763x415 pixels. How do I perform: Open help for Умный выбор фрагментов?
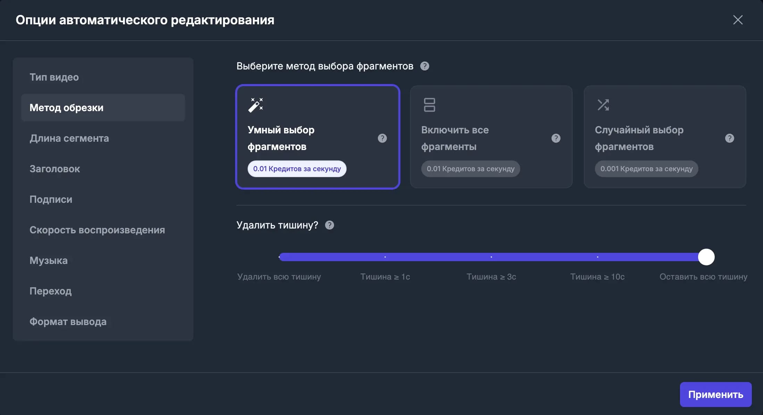point(382,138)
